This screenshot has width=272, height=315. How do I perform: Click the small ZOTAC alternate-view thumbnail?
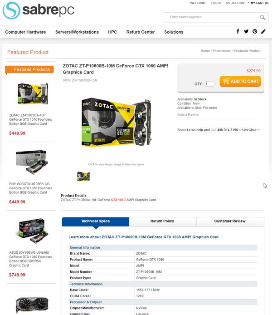(84, 177)
